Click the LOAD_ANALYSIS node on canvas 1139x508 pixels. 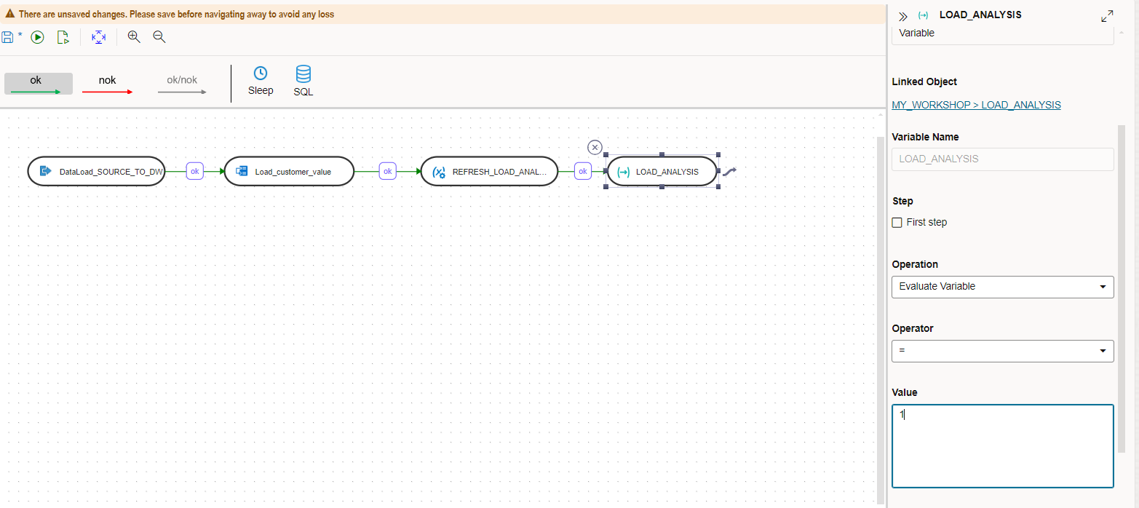(x=662, y=172)
